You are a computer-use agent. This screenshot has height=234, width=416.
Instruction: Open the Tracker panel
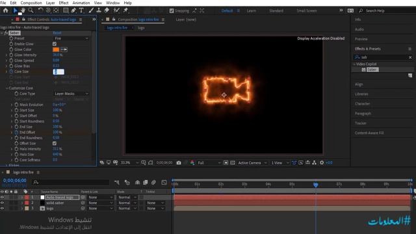361,123
